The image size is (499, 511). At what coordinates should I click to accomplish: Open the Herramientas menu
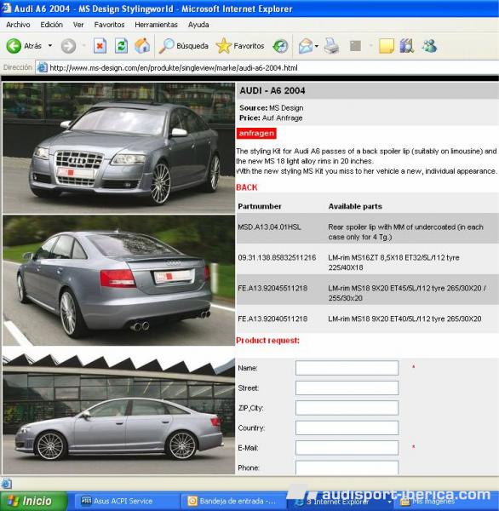(156, 25)
